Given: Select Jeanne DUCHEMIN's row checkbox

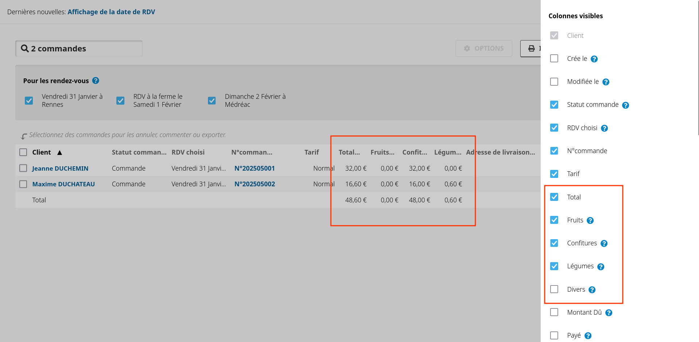Looking at the screenshot, I should (x=23, y=168).
